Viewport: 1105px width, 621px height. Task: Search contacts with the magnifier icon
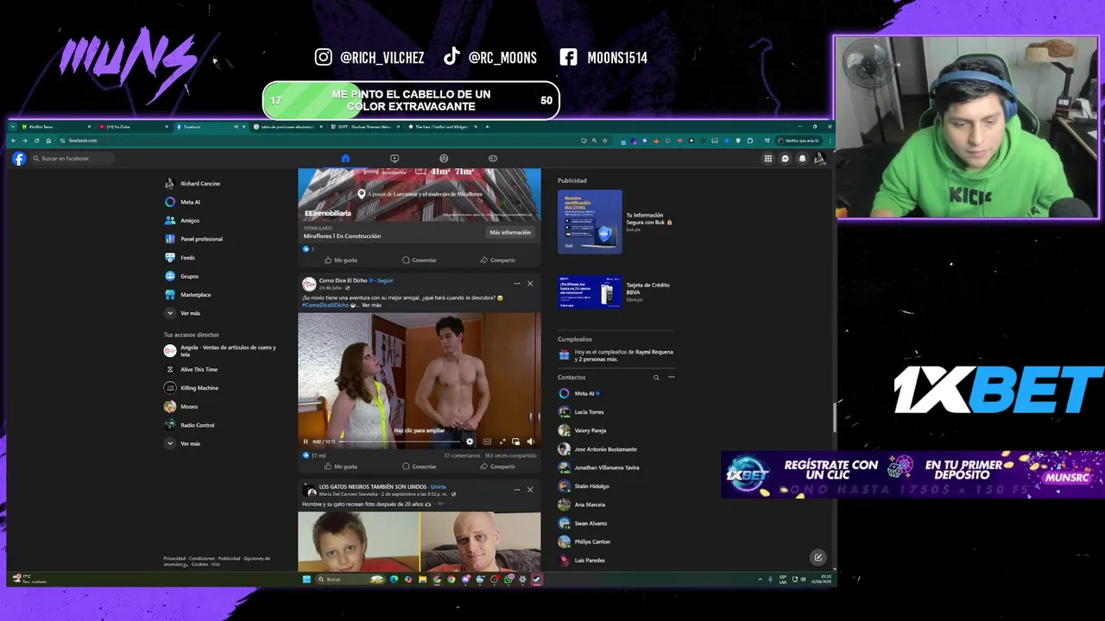(656, 377)
